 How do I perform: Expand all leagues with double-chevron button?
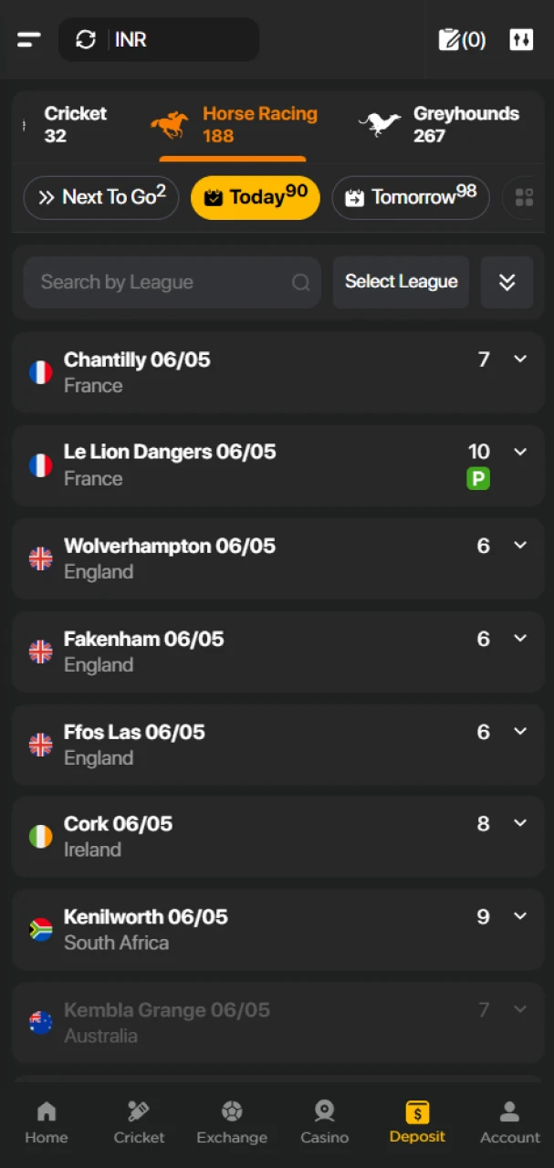click(x=507, y=282)
